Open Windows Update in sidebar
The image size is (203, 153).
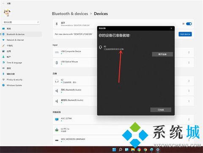coord(14,85)
